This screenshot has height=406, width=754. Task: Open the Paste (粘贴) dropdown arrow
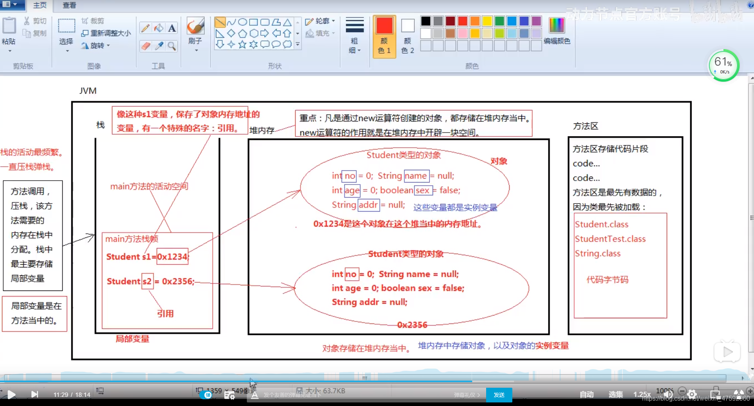[10, 51]
